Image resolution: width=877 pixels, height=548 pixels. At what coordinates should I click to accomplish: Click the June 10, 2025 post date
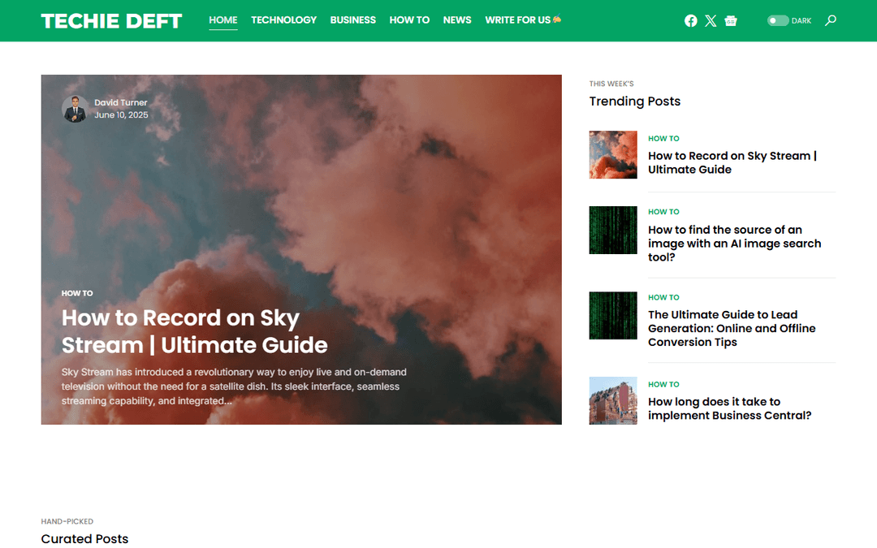point(121,114)
